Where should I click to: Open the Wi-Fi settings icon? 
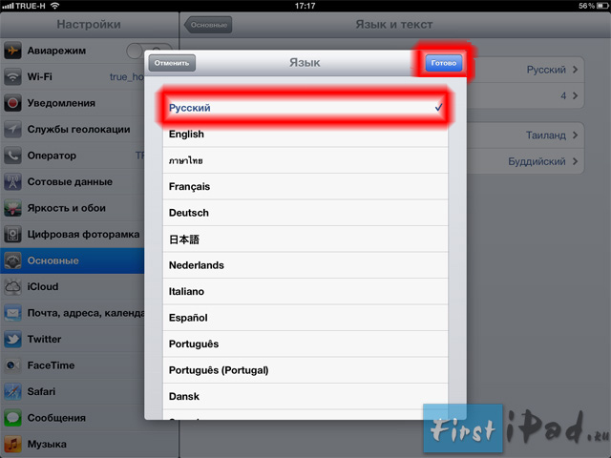tap(12, 76)
